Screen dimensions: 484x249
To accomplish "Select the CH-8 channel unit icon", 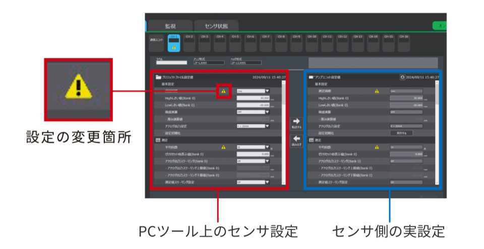I will (281, 43).
